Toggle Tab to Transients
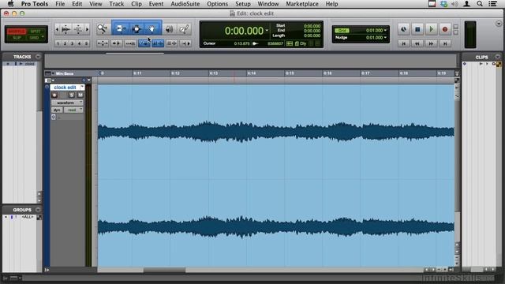 [x=116, y=43]
